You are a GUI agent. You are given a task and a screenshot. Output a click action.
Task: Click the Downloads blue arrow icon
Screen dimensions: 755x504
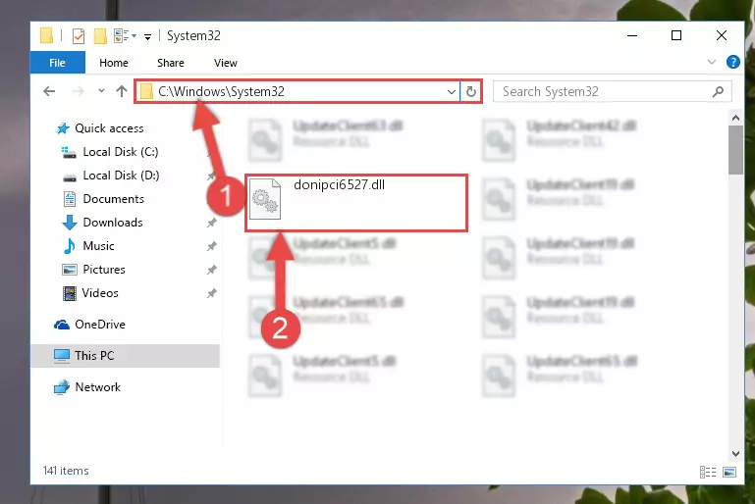tap(70, 223)
